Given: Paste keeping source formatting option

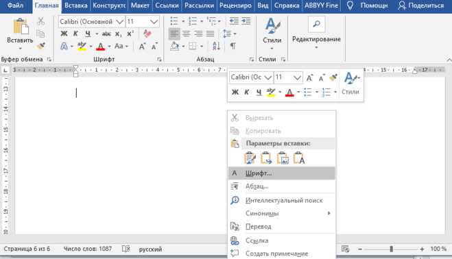Looking at the screenshot, I should pos(250,158).
